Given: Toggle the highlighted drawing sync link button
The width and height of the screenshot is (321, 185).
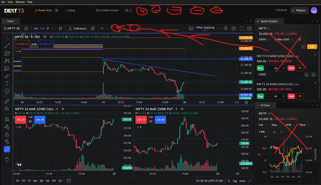Looking at the screenshot, I should tap(7, 149).
